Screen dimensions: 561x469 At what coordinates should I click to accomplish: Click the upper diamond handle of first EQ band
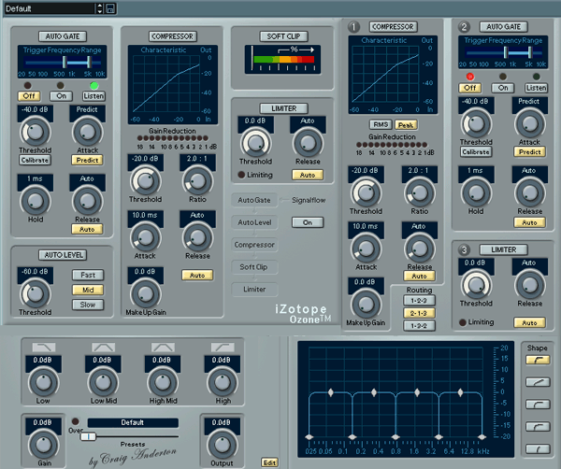pos(331,392)
